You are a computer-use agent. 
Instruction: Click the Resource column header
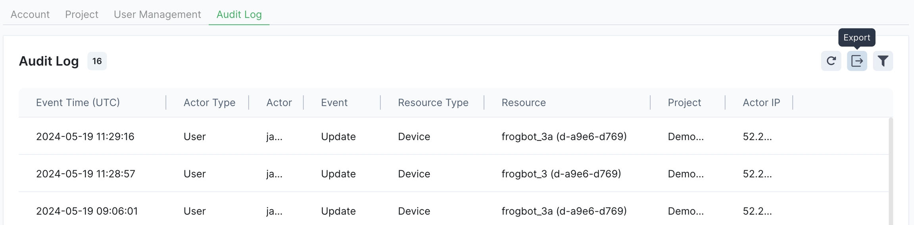click(523, 102)
